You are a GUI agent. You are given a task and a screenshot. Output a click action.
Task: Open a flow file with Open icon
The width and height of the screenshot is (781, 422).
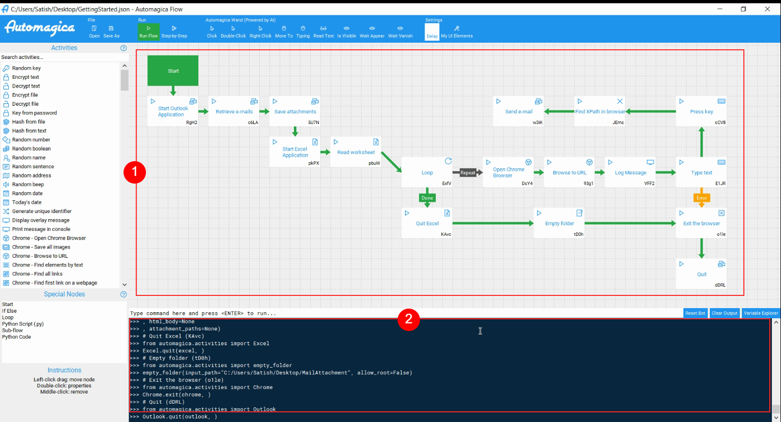click(x=94, y=32)
